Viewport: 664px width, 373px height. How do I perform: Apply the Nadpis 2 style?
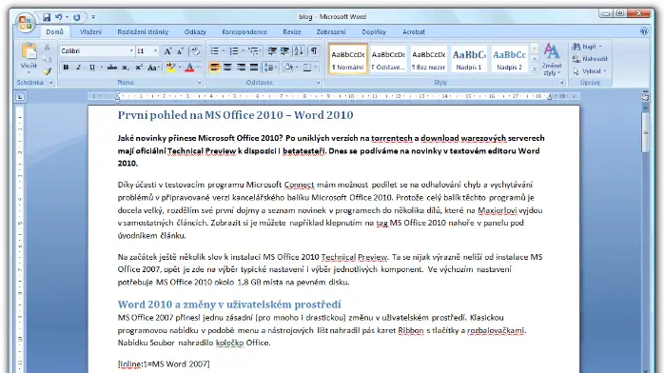point(510,59)
